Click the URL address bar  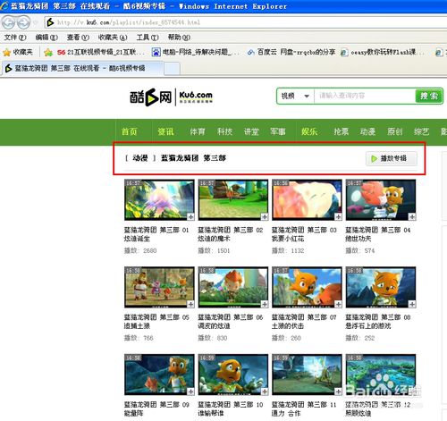(246, 22)
